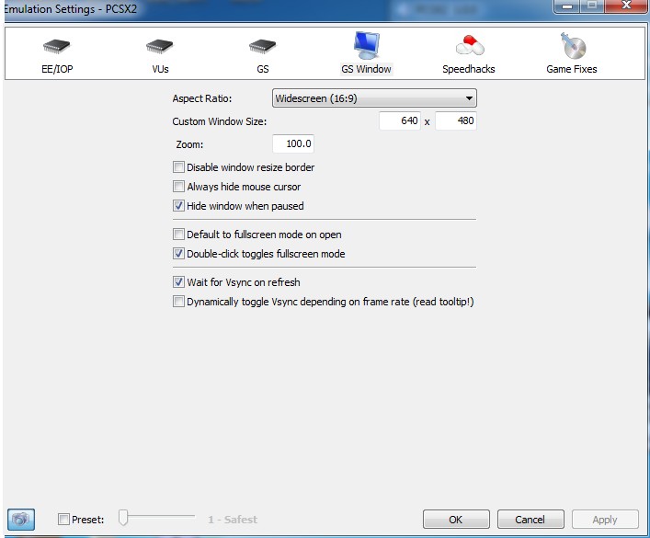This screenshot has width=650, height=538.
Task: Click the Apply button
Action: coord(605,520)
